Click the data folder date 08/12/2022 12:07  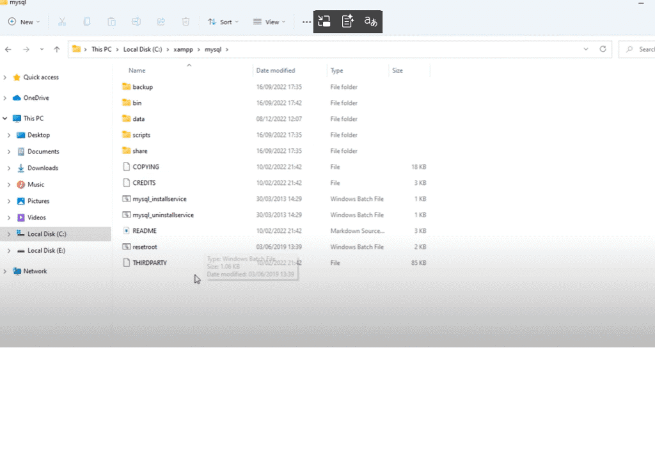279,119
